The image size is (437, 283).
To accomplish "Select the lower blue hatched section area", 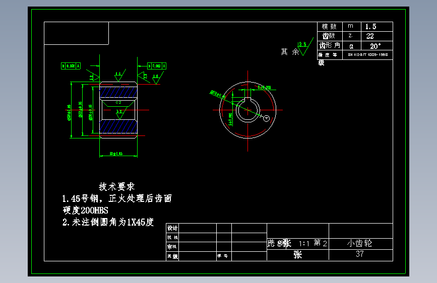I will (x=118, y=126).
